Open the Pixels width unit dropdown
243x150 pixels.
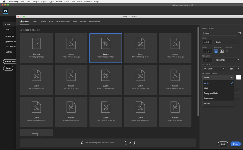click(x=227, y=42)
